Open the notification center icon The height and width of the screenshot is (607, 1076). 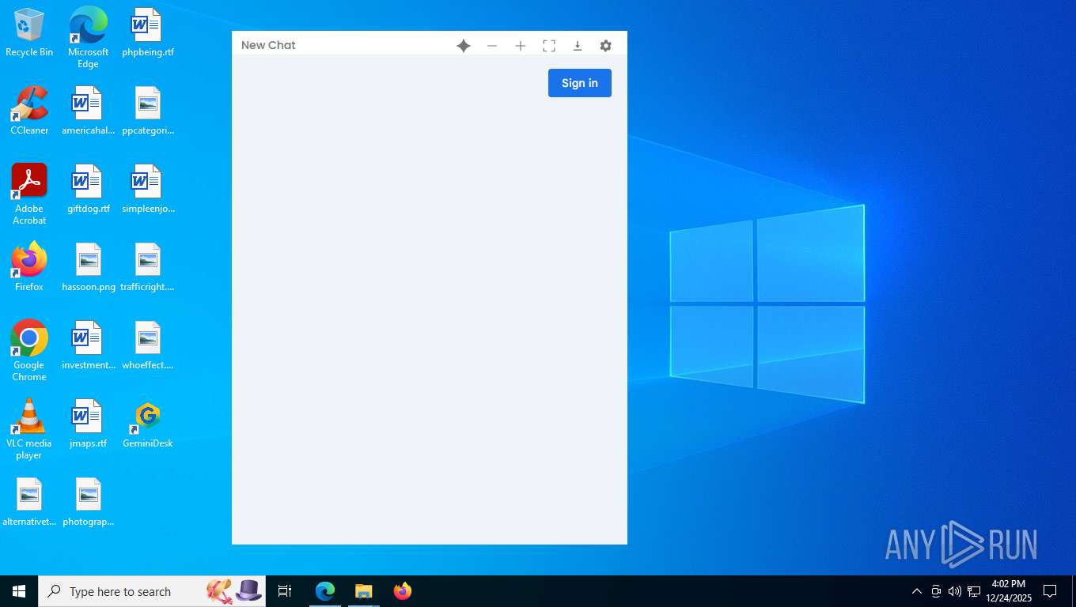point(1050,591)
